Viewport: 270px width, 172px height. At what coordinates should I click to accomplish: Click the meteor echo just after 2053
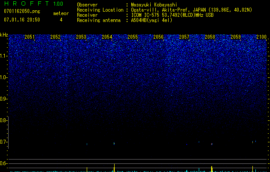87,144
